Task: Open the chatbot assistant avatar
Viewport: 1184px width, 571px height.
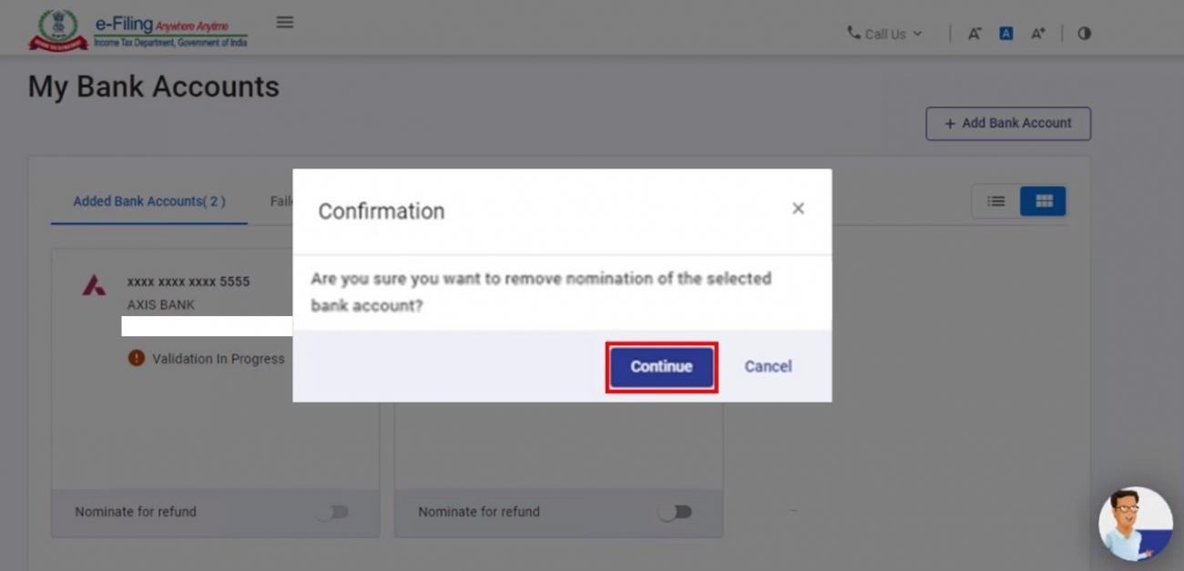Action: tap(1135, 523)
